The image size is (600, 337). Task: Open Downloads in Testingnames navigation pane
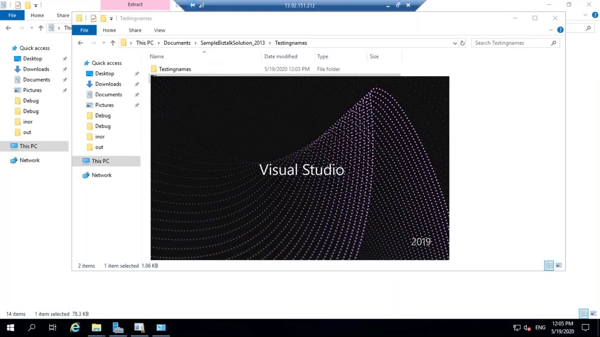[108, 84]
